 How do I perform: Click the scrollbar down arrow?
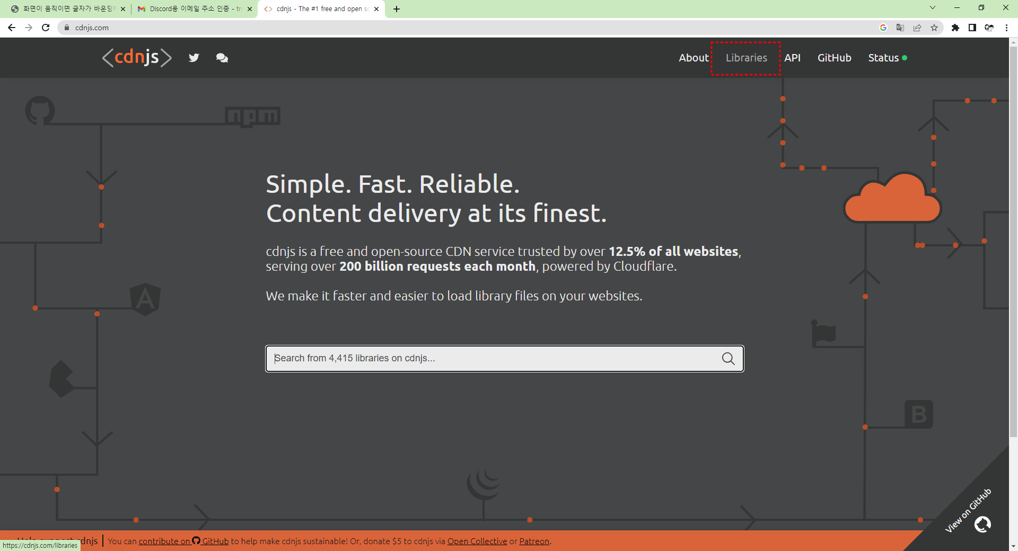point(1013,546)
